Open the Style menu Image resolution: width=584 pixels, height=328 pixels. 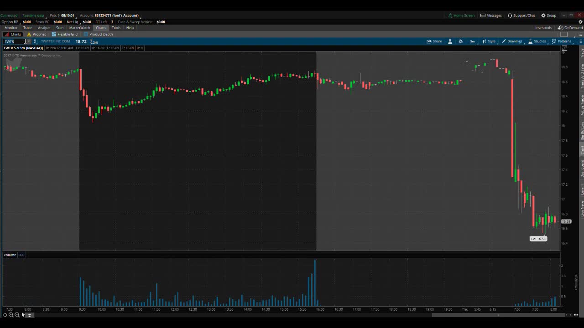click(489, 41)
